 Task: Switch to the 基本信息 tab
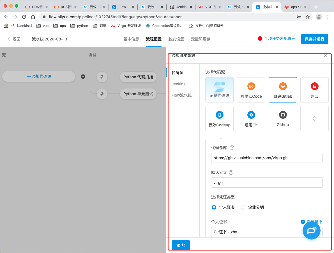131,39
